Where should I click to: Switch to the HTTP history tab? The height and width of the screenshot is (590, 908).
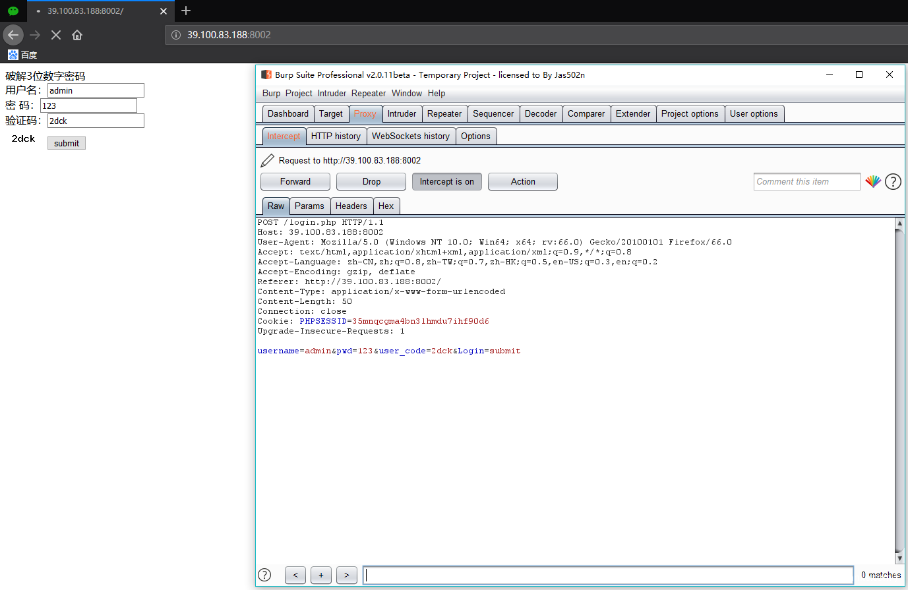pyautogui.click(x=336, y=136)
